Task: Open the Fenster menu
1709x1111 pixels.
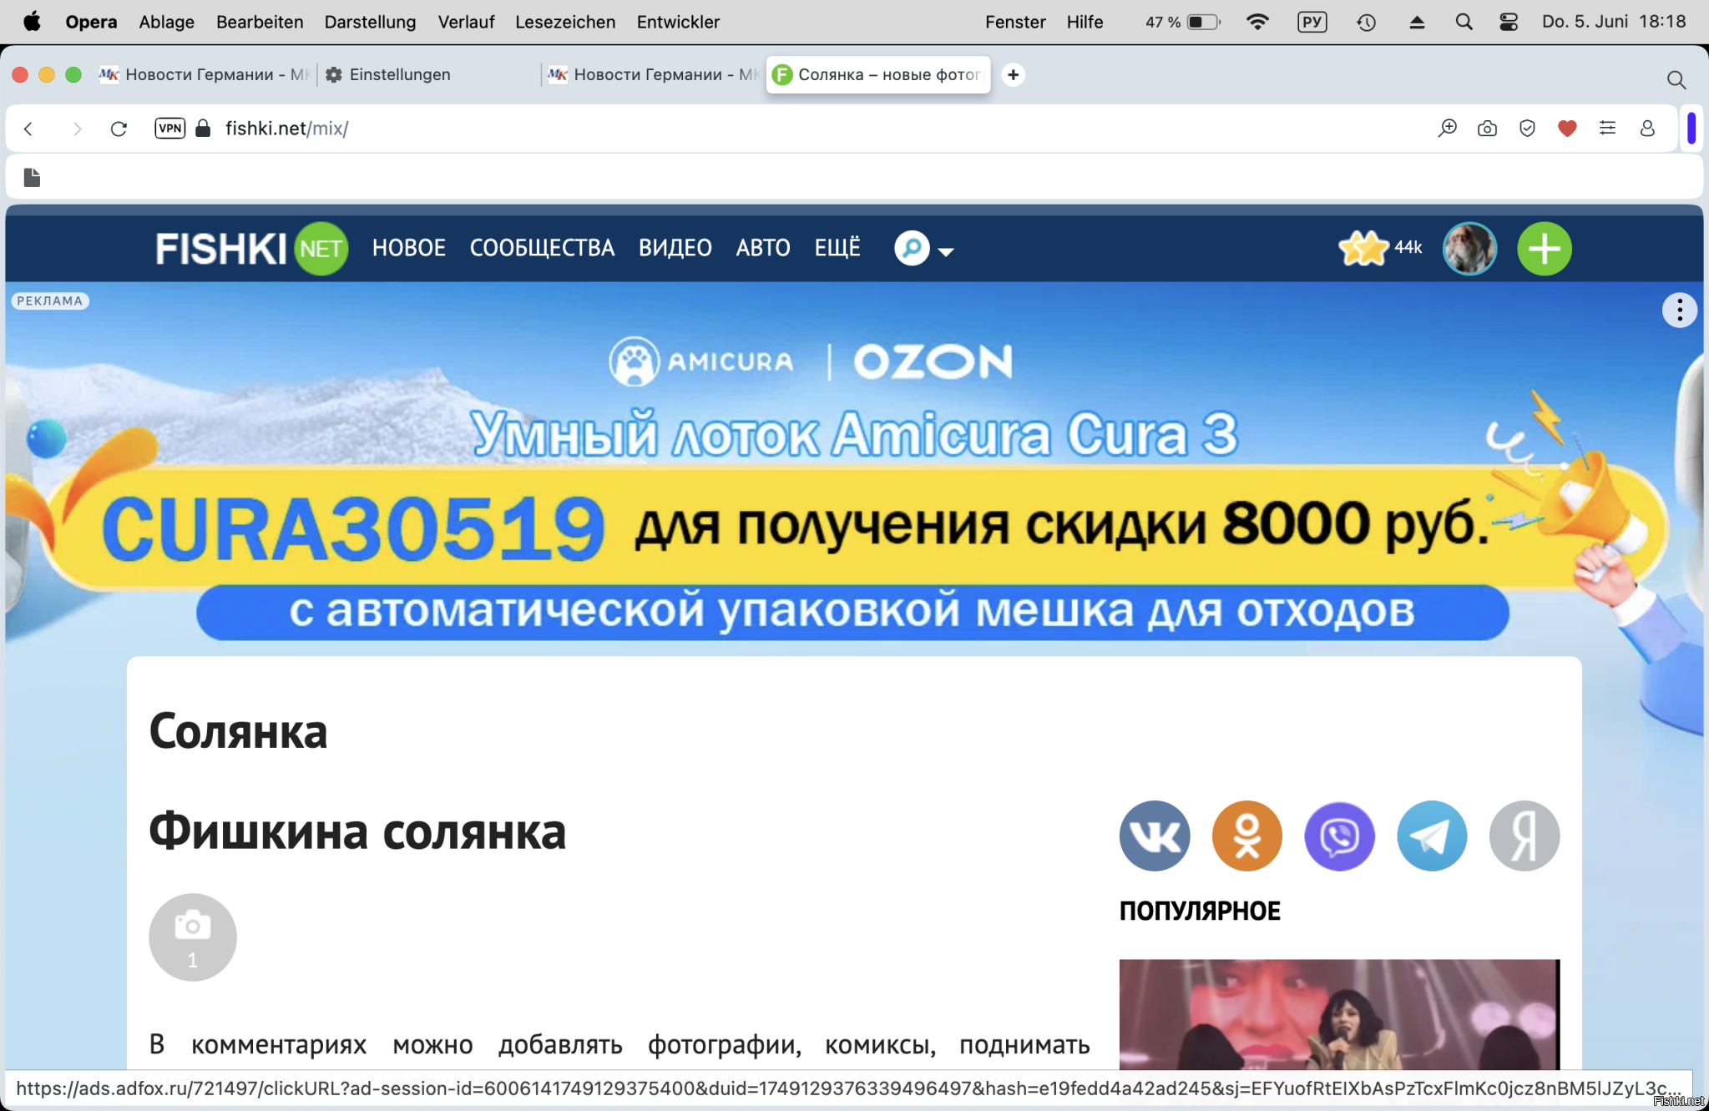Action: click(x=1015, y=22)
